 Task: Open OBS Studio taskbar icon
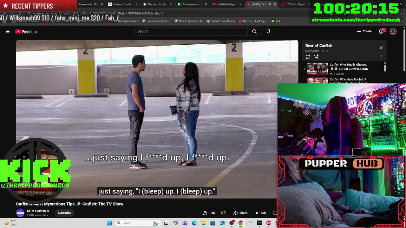click(x=232, y=223)
